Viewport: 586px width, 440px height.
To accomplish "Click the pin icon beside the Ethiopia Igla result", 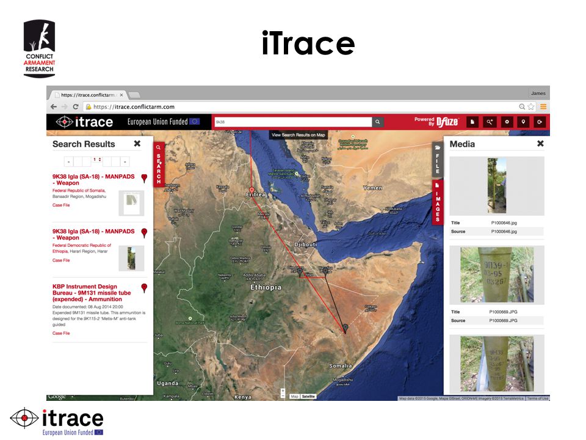I will point(144,233).
